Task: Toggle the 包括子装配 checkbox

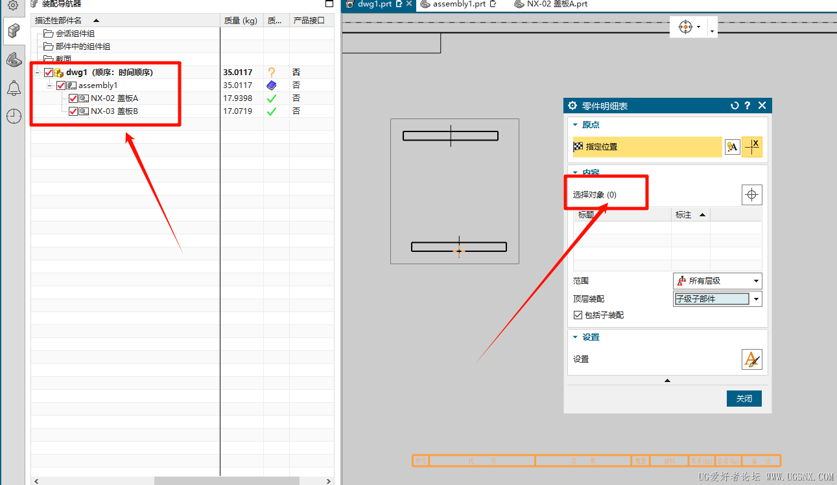Action: (578, 315)
